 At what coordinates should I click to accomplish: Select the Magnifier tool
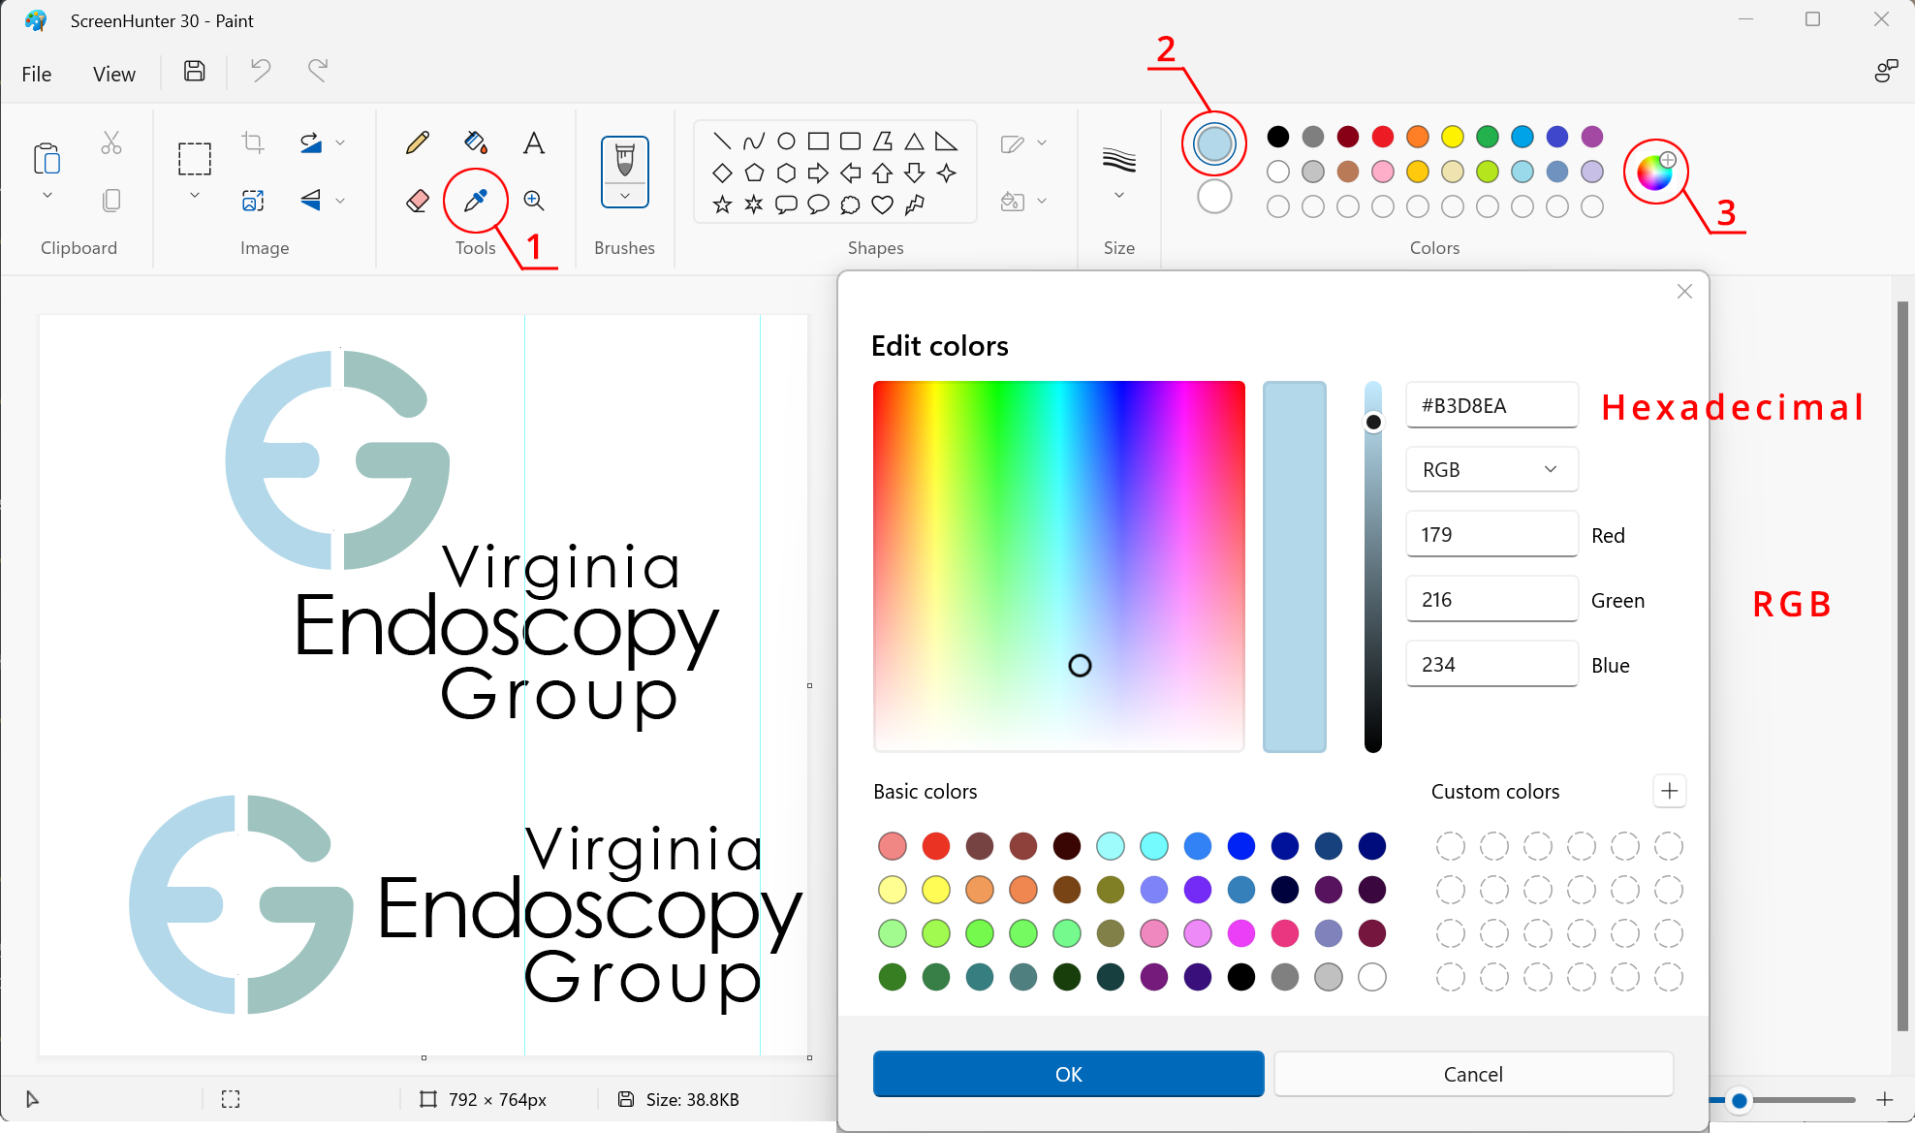[534, 201]
